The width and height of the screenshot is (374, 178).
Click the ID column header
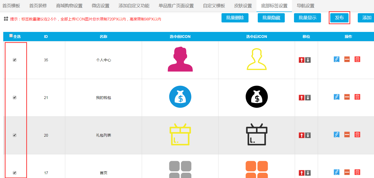[x=46, y=37]
